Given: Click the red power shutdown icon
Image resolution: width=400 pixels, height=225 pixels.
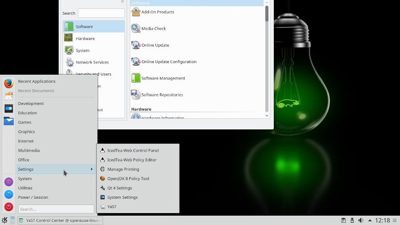Looking at the screenshot, I should 9,207.
